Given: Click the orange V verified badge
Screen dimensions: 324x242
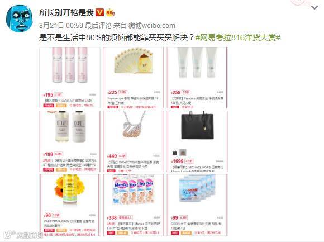Looking at the screenshot, I should pos(99,13).
